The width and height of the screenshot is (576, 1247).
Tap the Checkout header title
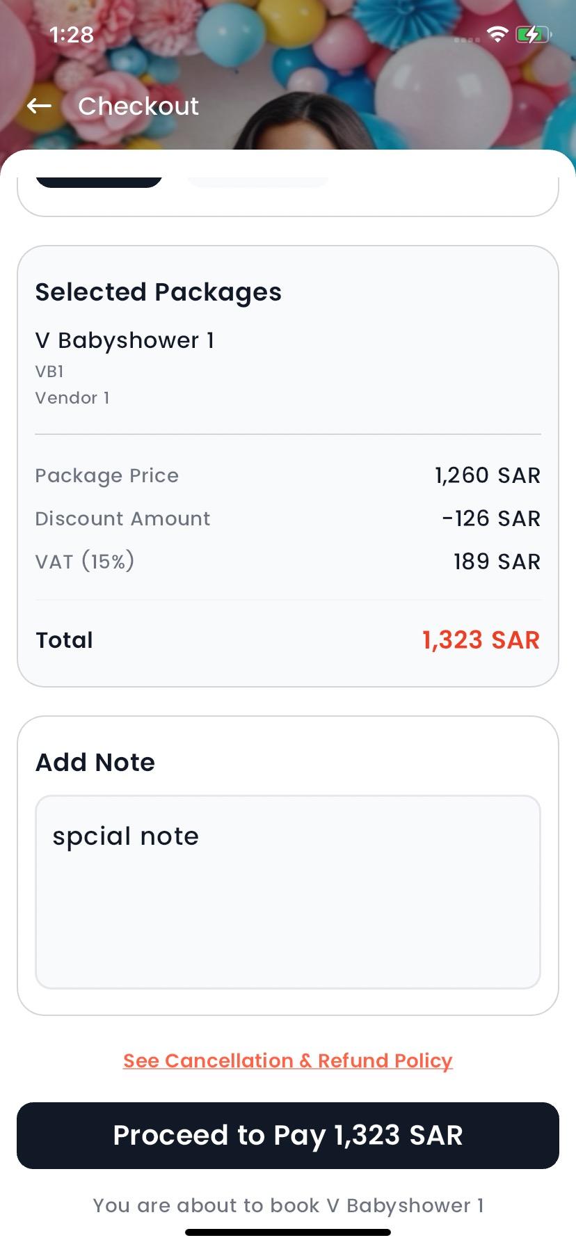(x=138, y=106)
